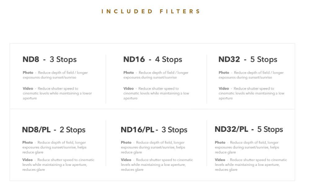Click the Photo label under ND8
The image size is (311, 195).
point(28,73)
